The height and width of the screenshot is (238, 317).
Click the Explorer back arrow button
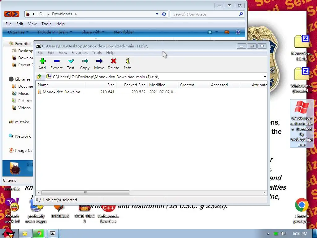(8, 14)
